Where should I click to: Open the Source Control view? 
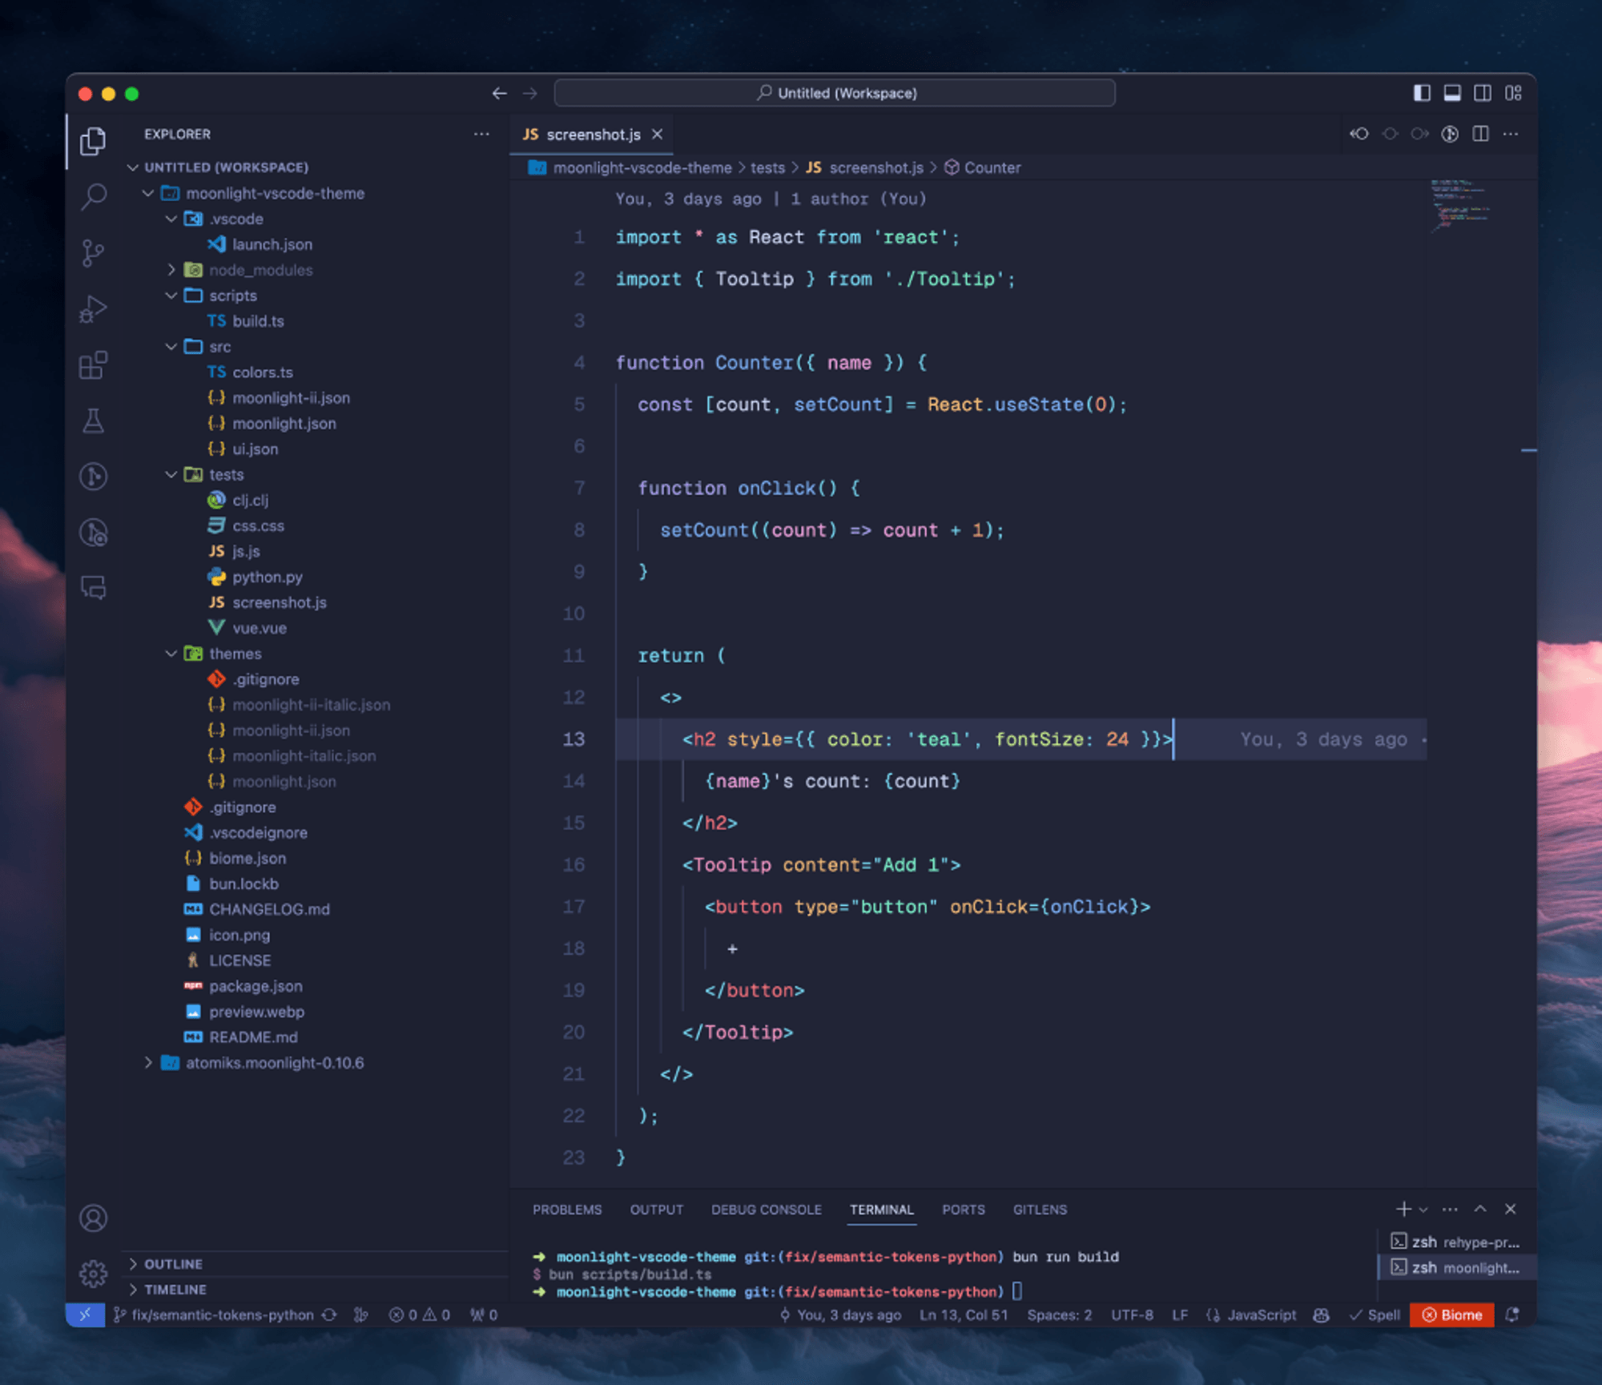click(x=93, y=253)
